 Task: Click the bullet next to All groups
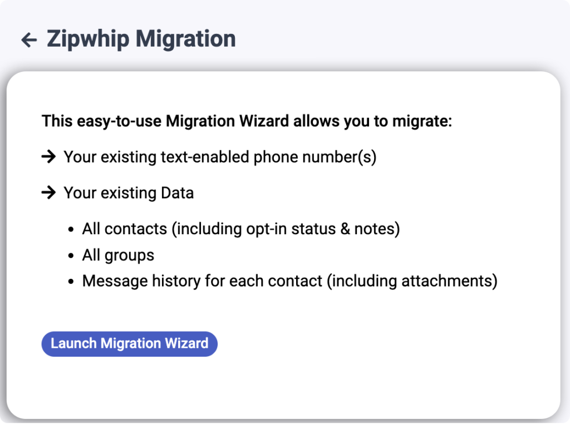coord(71,255)
